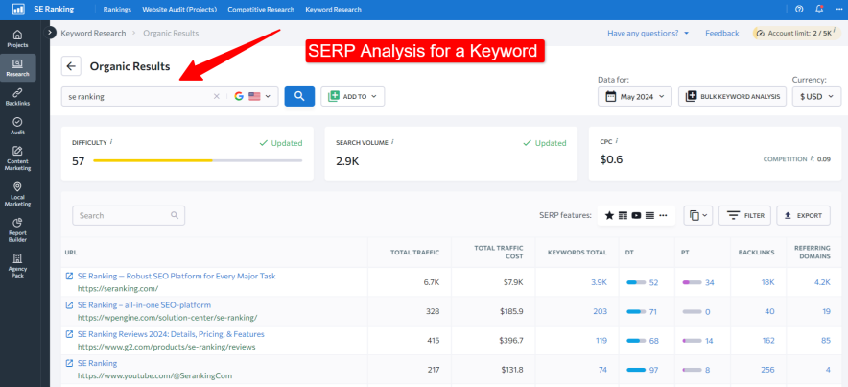Click keywords total 203 for wpengine
The image size is (848, 387).
coord(601,312)
